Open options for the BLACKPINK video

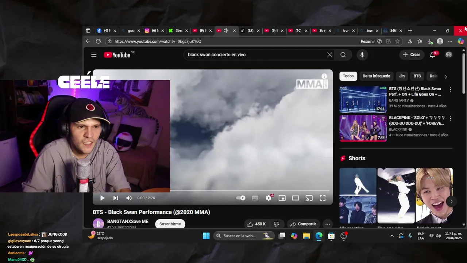[450, 119]
